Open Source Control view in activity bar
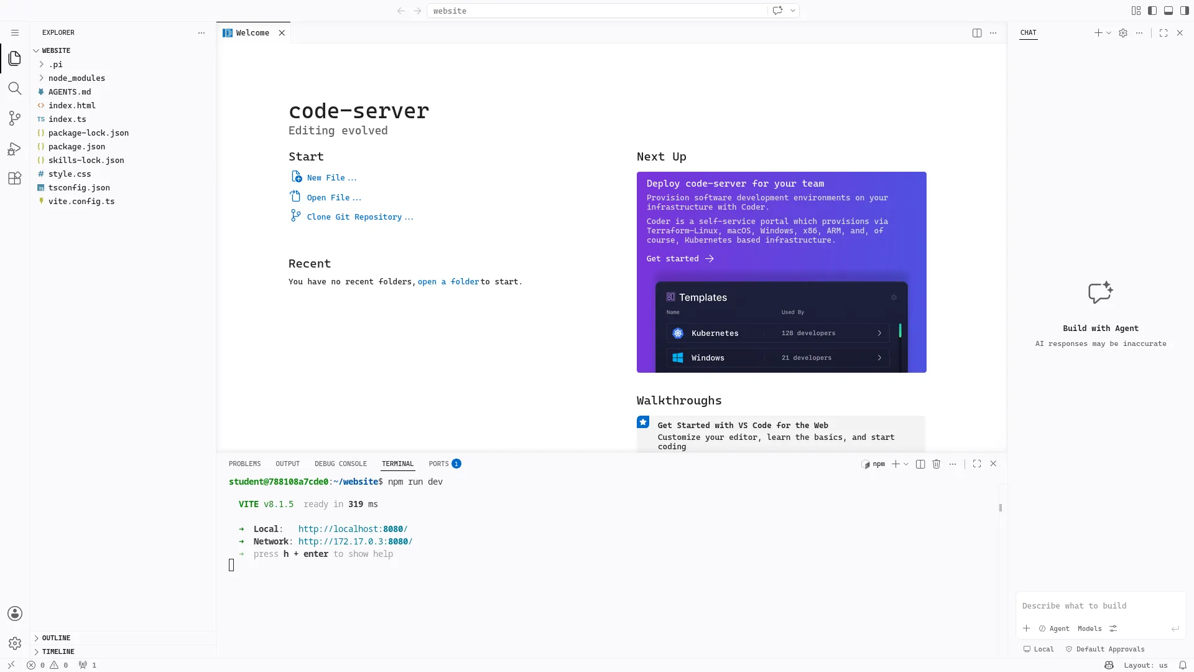 [15, 118]
